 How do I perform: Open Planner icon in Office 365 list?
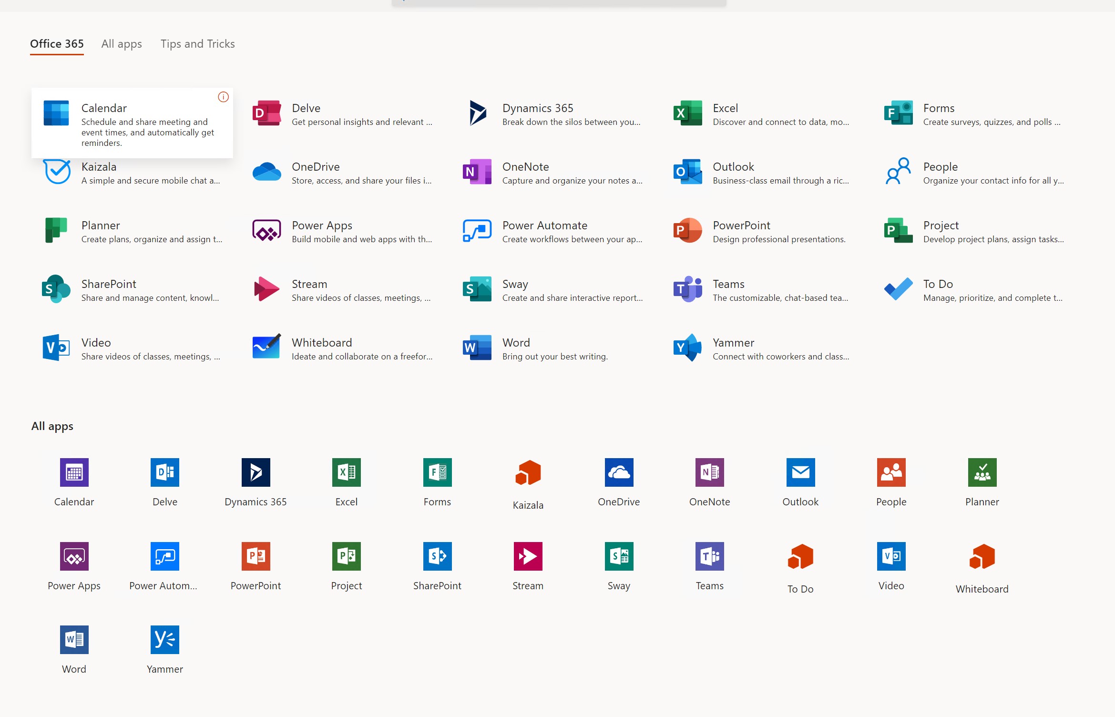(56, 230)
